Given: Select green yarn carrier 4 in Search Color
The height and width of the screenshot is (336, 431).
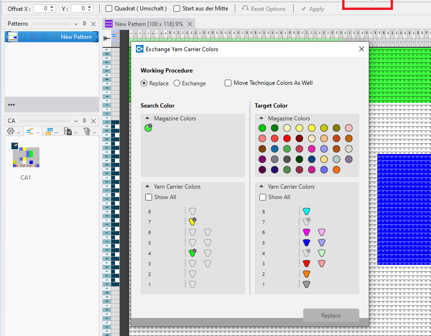Looking at the screenshot, I should pos(192,253).
